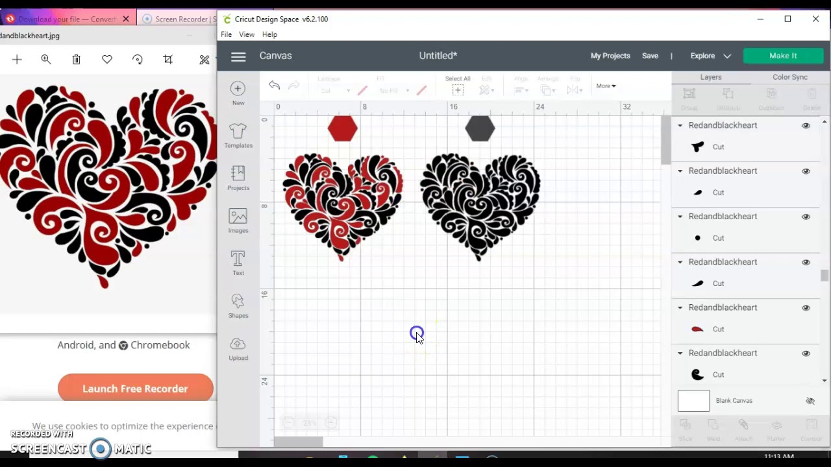
Task: Open the Projects panel
Action: pyautogui.click(x=238, y=178)
